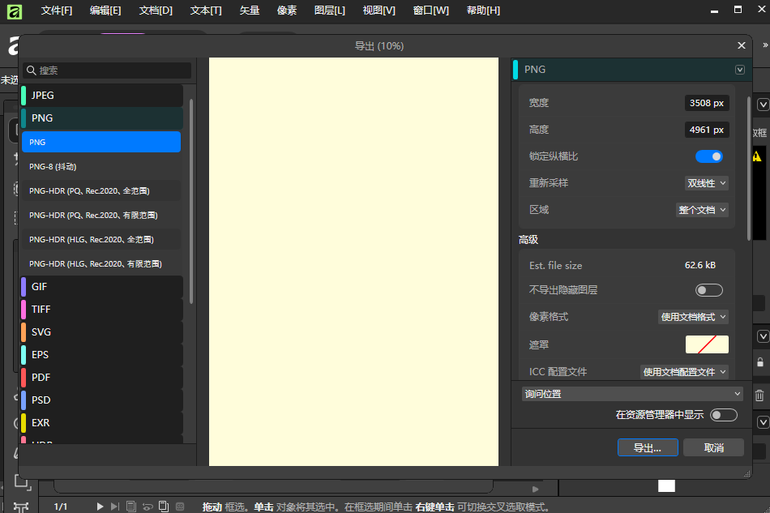Click the trash can icon in right panel
The image size is (770, 513).
click(759, 395)
